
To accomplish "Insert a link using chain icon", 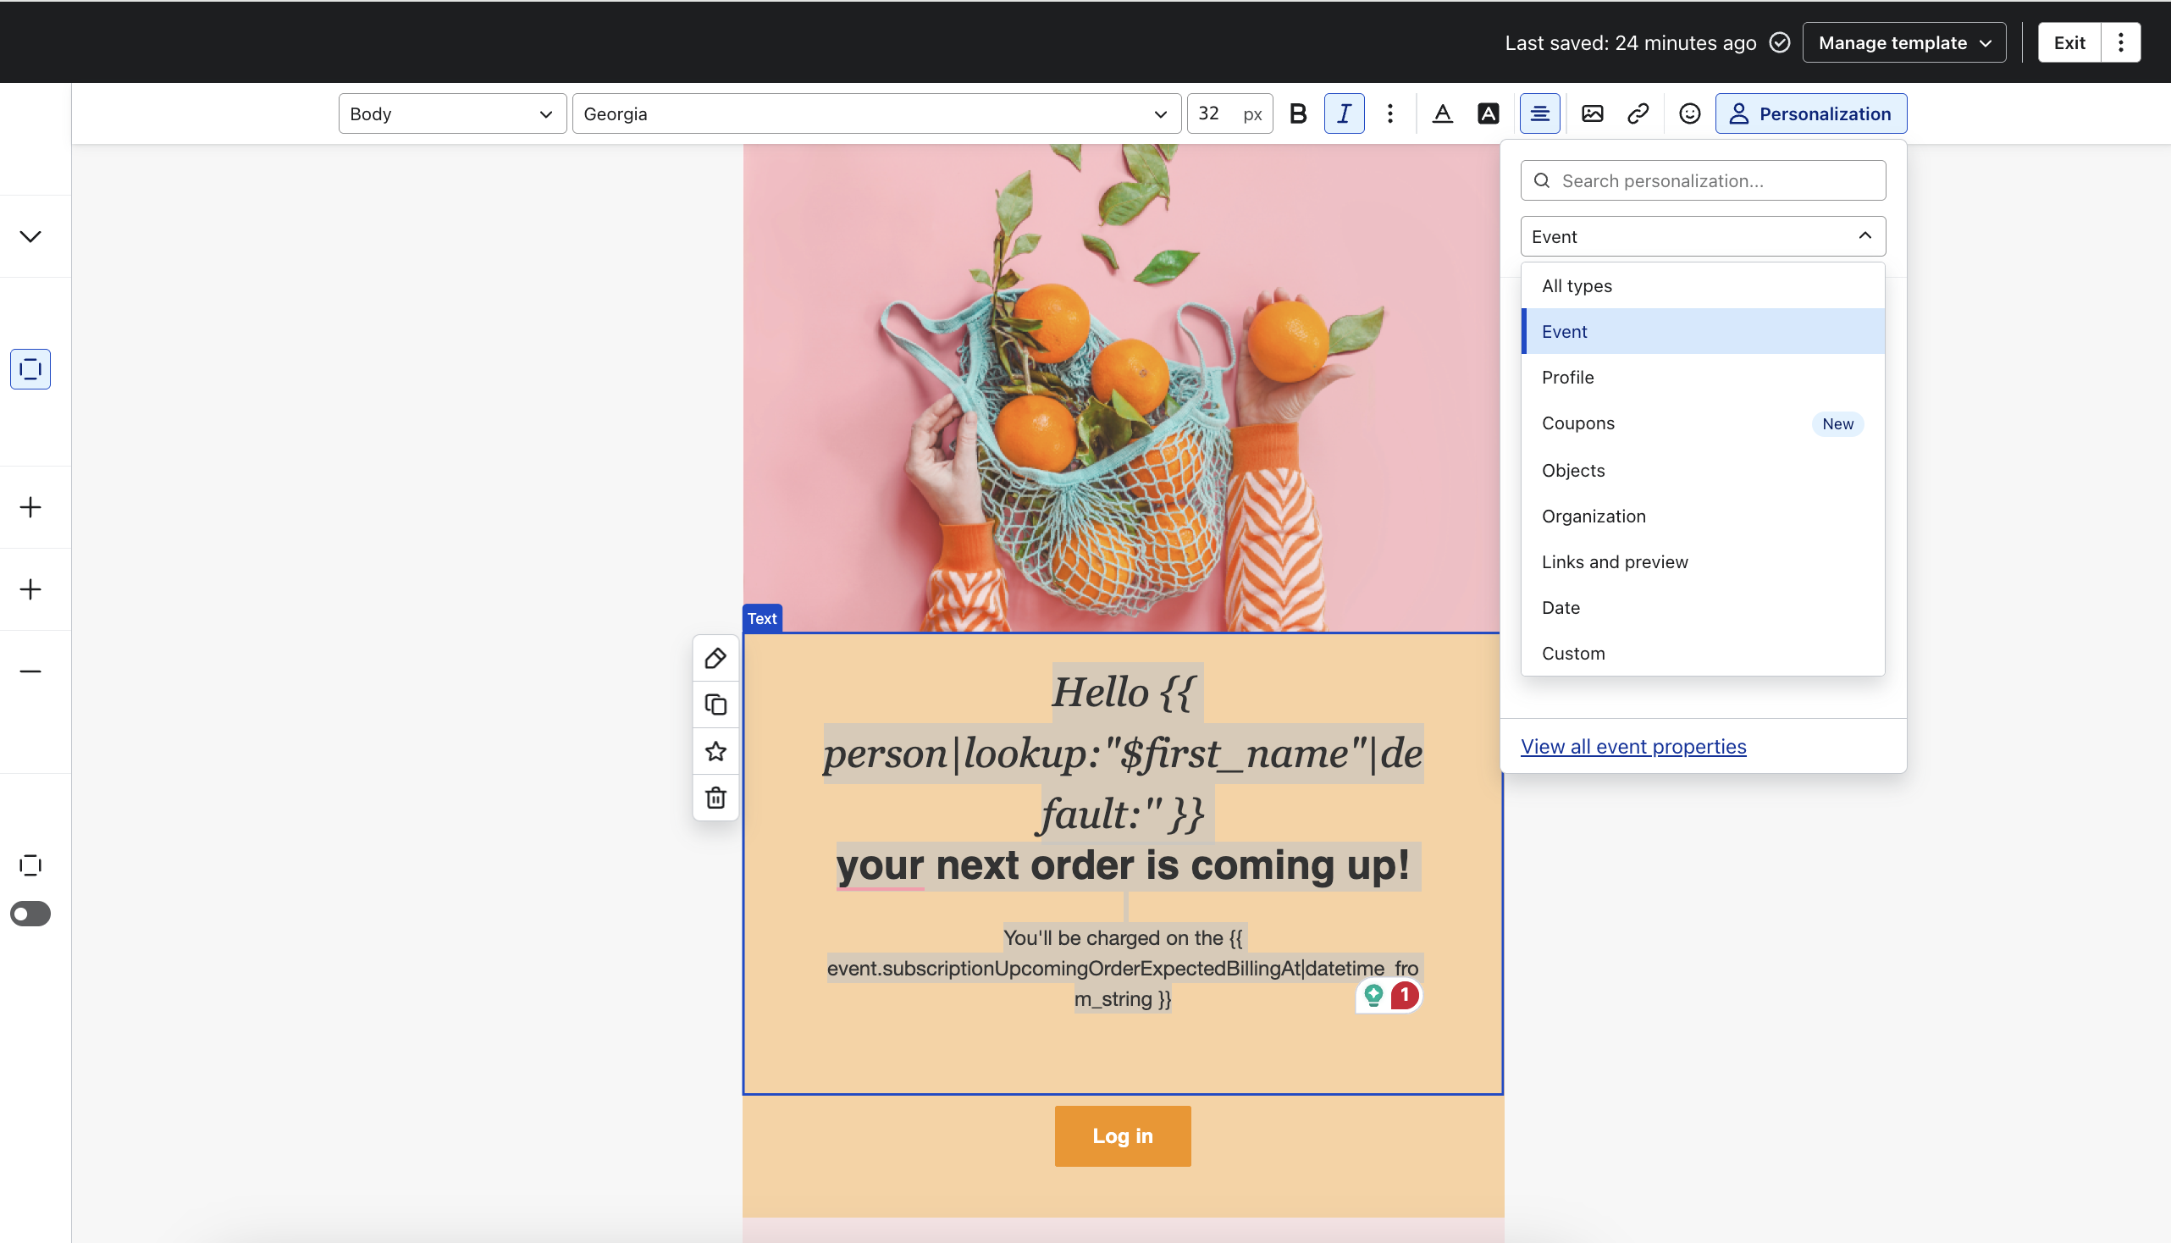I will (1638, 113).
